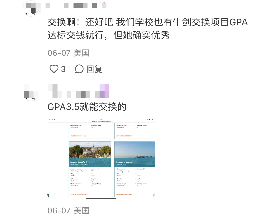
Task: Open the first commenter's profile avatar
Action: [31, 8]
